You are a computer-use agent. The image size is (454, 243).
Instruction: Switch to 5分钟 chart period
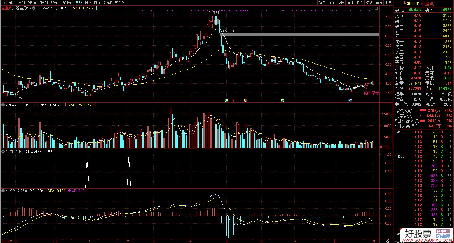click(32, 3)
